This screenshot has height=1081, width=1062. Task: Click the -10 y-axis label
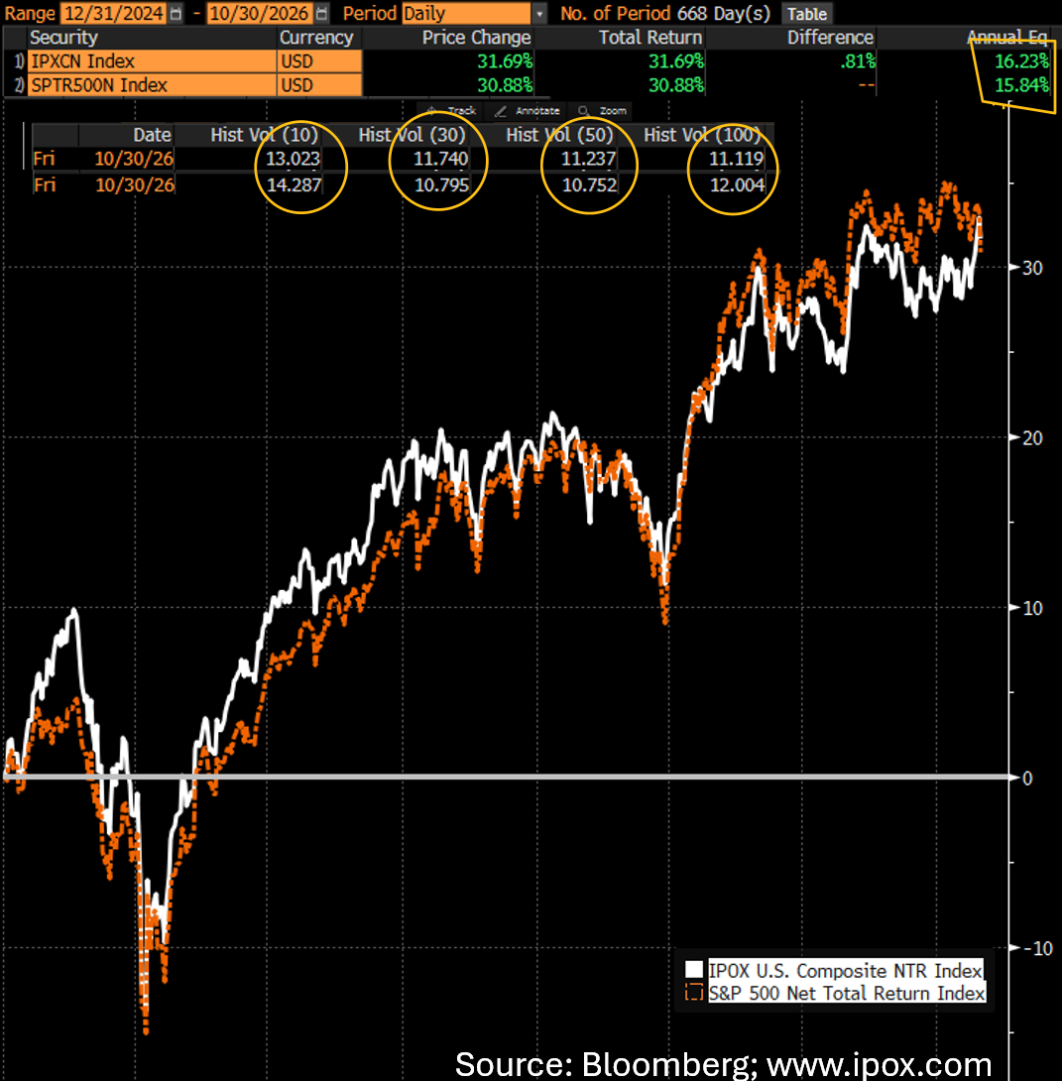point(1037,948)
